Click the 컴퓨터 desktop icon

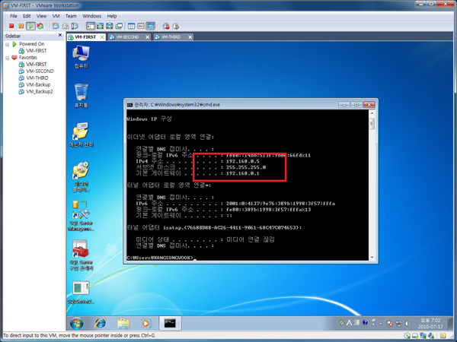tap(81, 57)
